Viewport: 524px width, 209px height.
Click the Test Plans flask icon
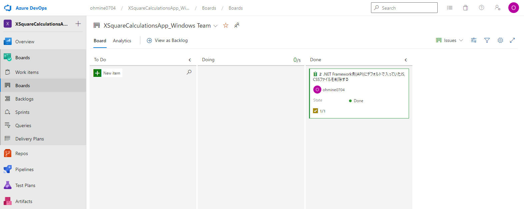pyautogui.click(x=8, y=185)
